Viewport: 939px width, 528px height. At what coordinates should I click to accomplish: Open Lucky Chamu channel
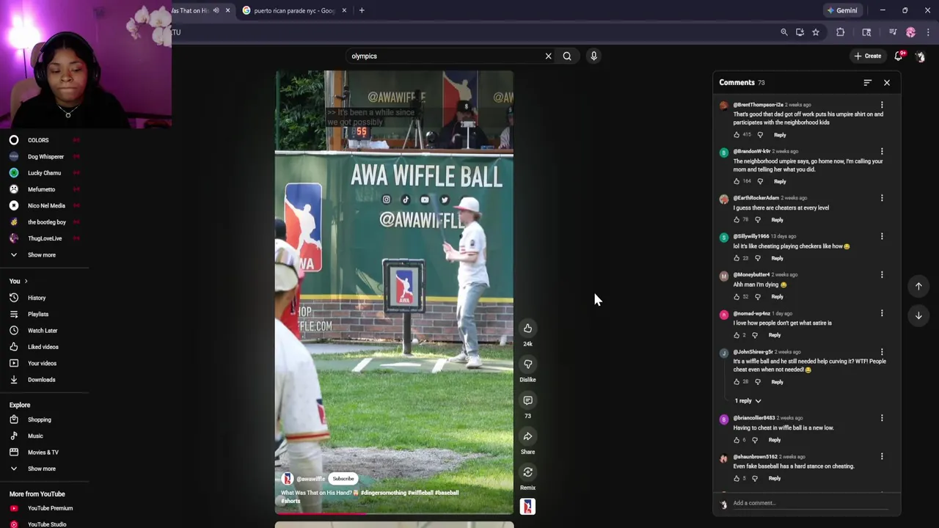pyautogui.click(x=44, y=173)
